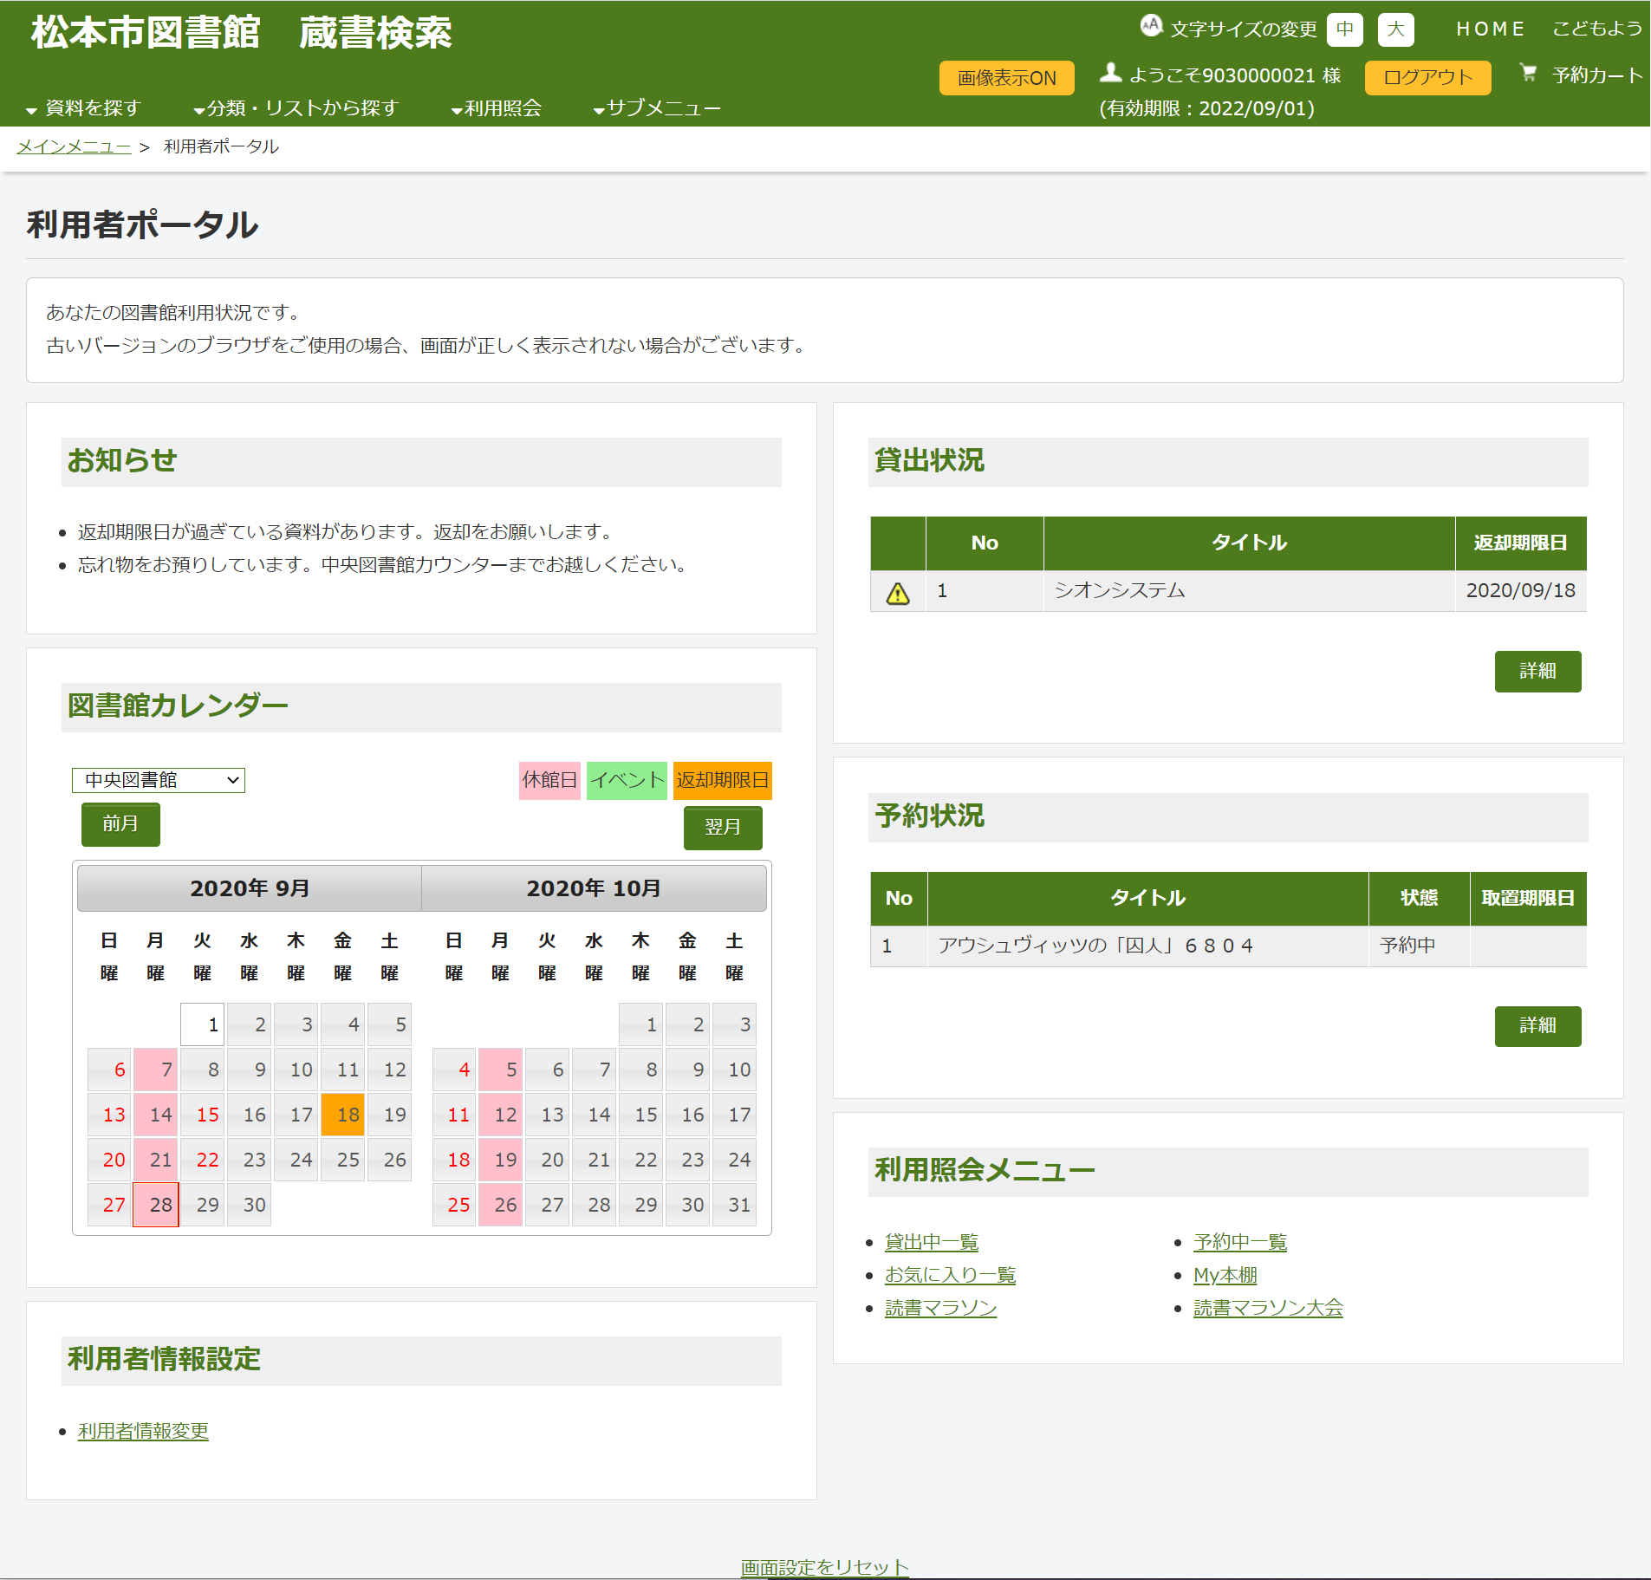
Task: Open the 中央図書館 library dropdown
Action: pos(158,780)
